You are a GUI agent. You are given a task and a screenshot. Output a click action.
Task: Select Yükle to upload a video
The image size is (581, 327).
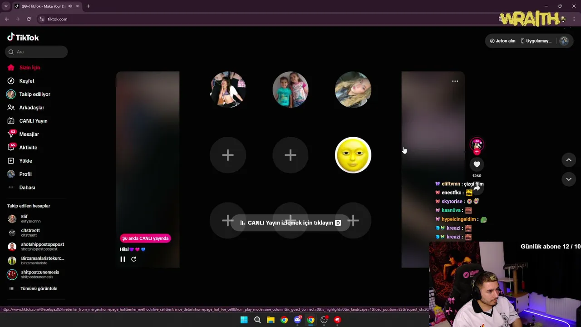coord(25,161)
